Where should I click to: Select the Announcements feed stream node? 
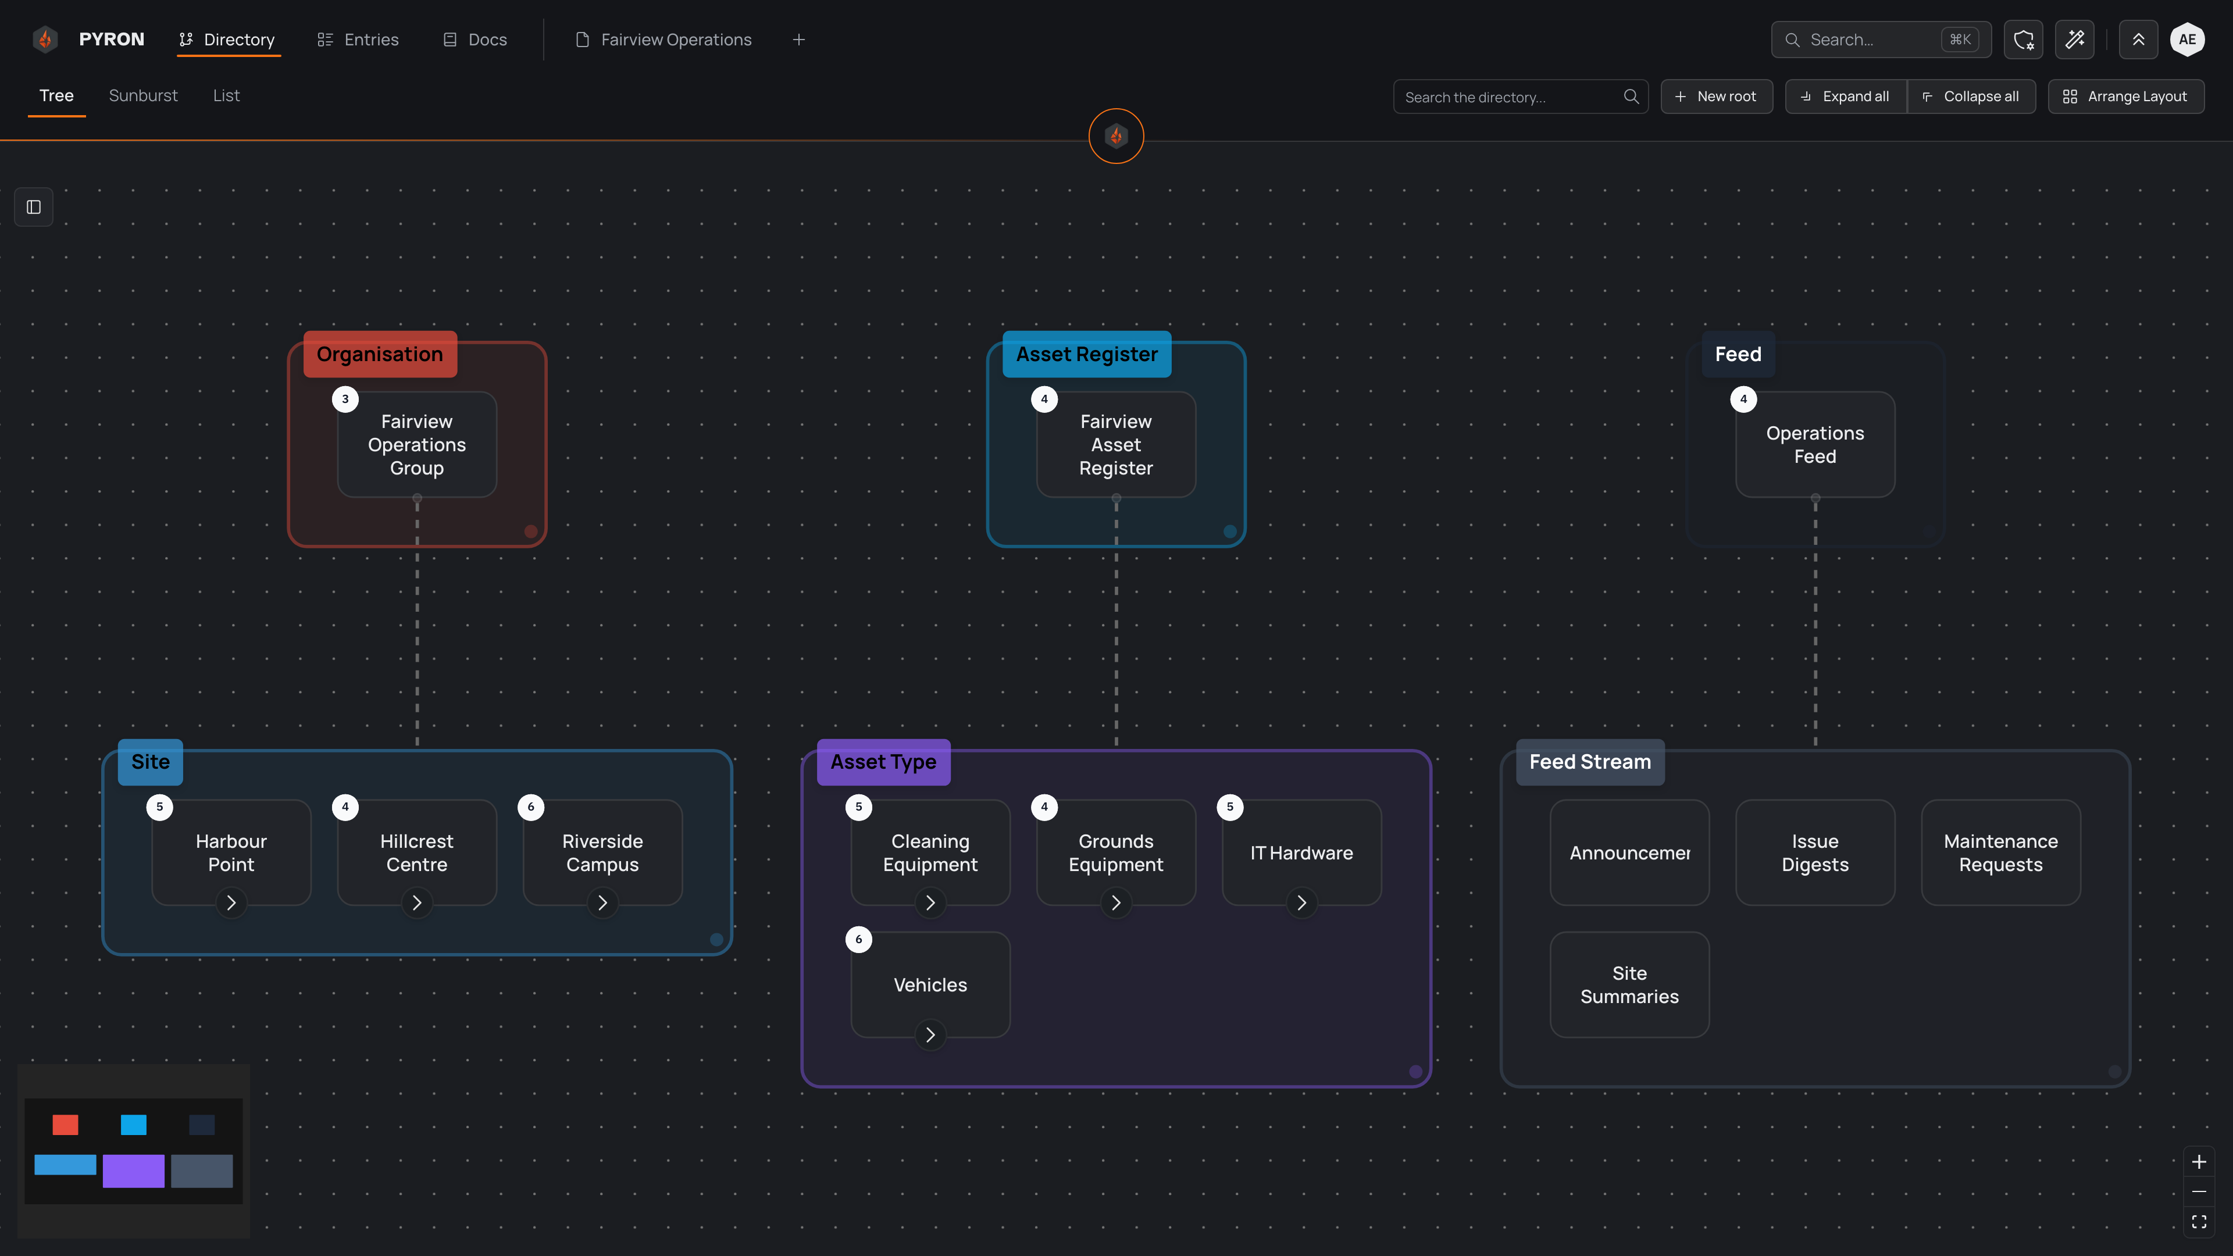pos(1629,853)
